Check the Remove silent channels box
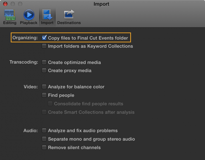This screenshot has width=205, height=160. click(44, 147)
